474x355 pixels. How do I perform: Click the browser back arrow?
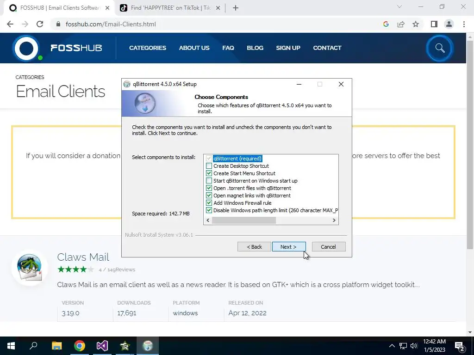click(10, 24)
